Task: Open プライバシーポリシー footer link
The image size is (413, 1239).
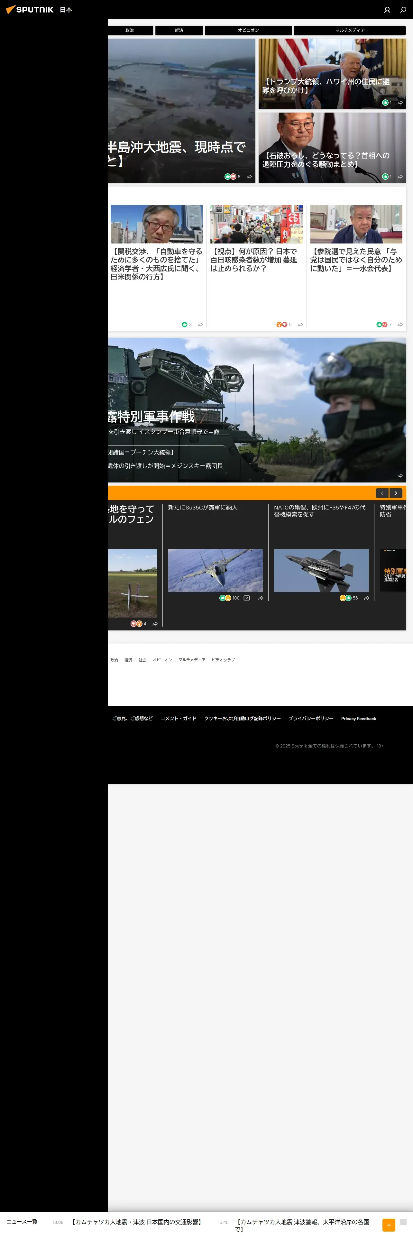Action: 311,719
